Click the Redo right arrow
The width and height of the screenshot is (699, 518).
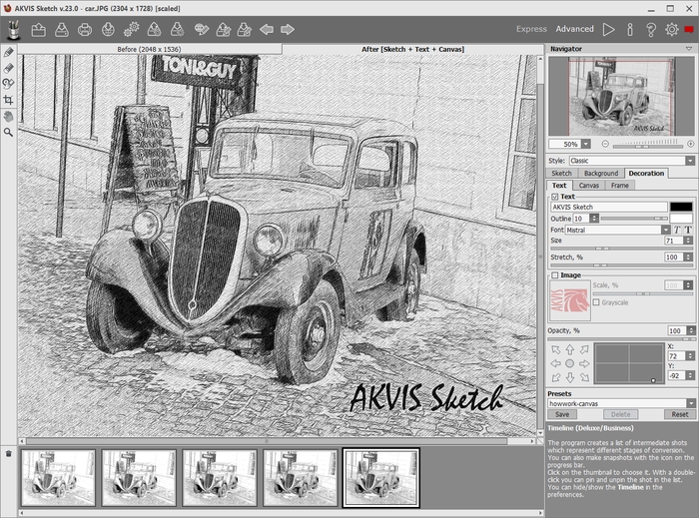tap(288, 30)
